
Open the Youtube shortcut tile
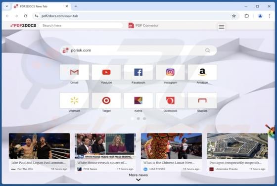pos(106,72)
